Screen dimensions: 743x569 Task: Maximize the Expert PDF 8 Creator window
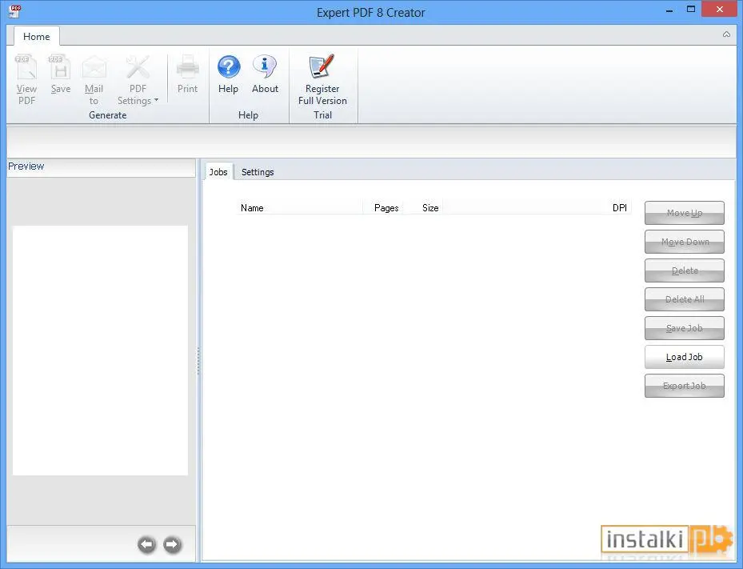coord(691,10)
